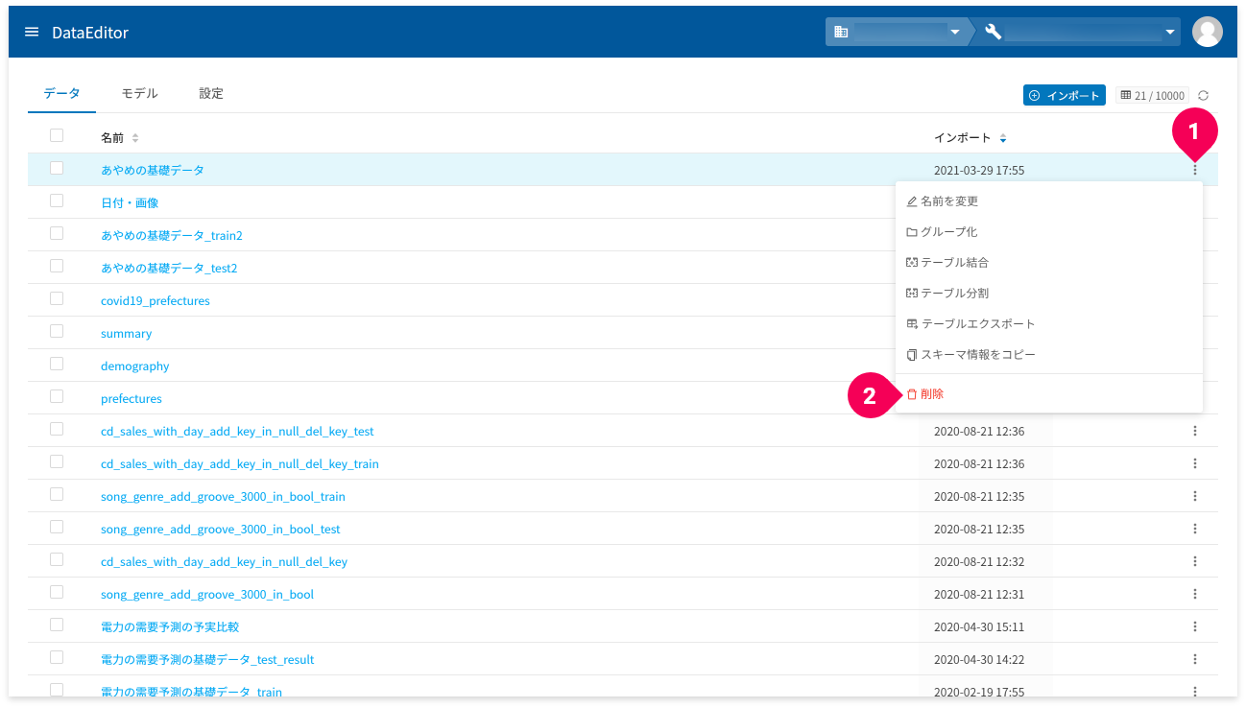Open the project dropdown with wrench icon
The width and height of the screenshot is (1246, 708).
point(1080,32)
